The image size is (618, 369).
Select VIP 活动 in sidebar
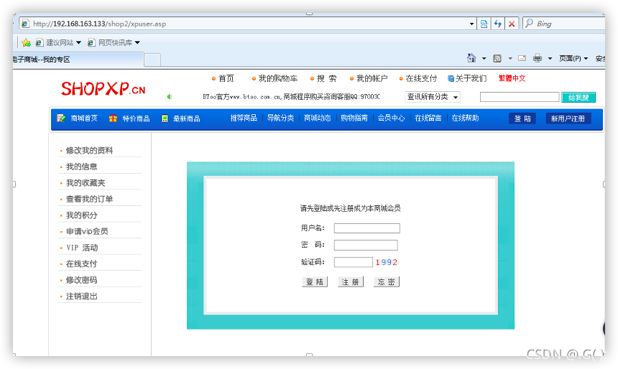pyautogui.click(x=82, y=248)
